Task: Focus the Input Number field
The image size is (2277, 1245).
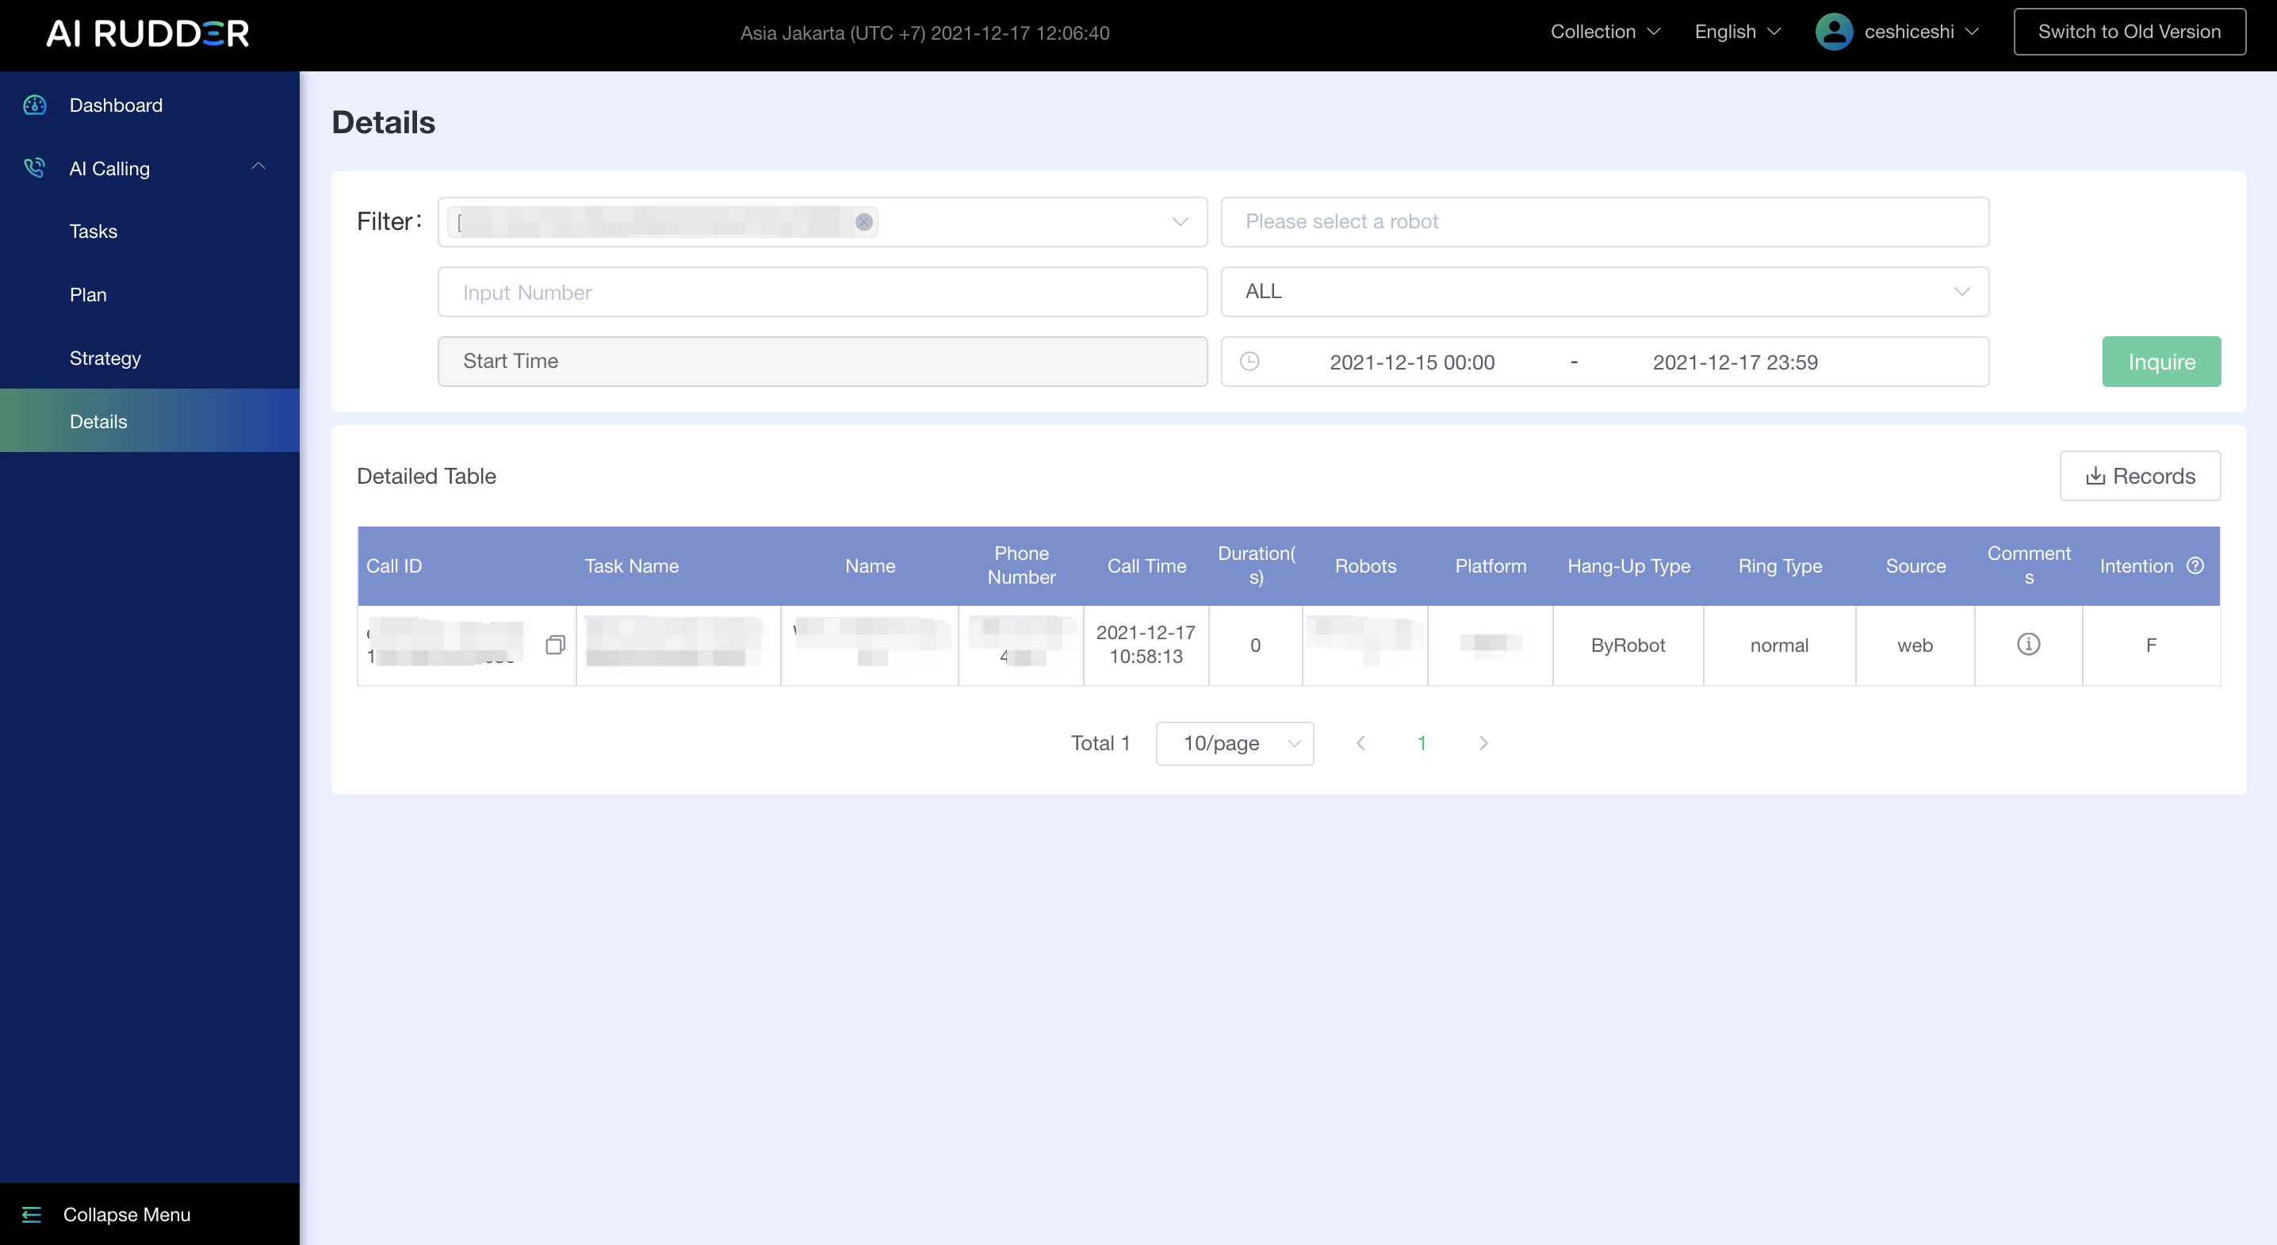Action: [x=822, y=293]
